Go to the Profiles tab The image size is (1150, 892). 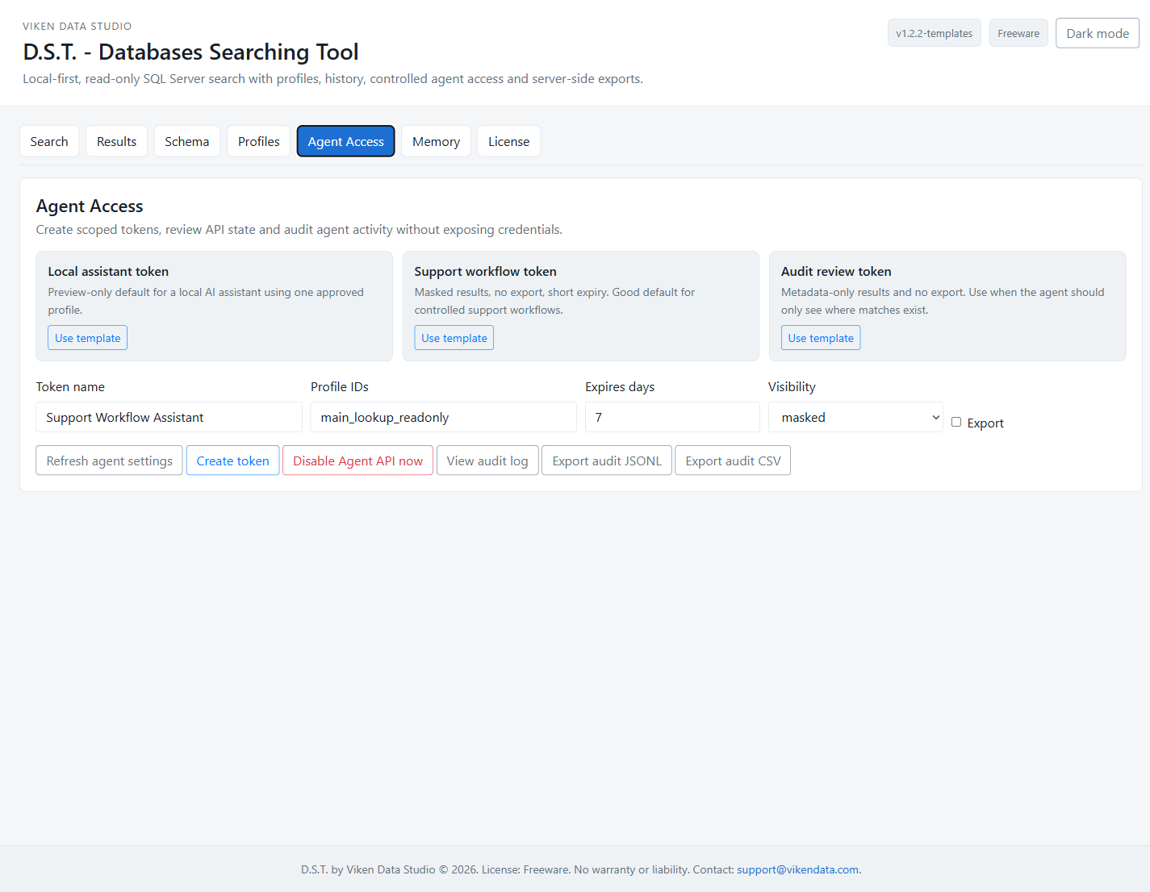[258, 141]
